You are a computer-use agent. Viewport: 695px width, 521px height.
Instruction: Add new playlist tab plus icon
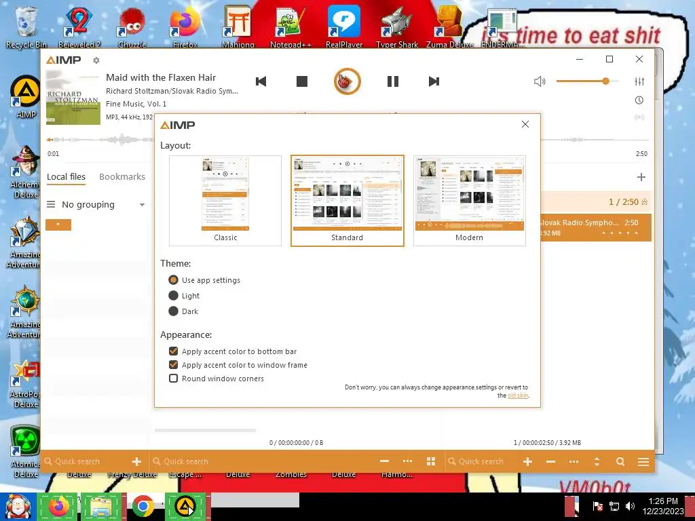pyautogui.click(x=641, y=177)
